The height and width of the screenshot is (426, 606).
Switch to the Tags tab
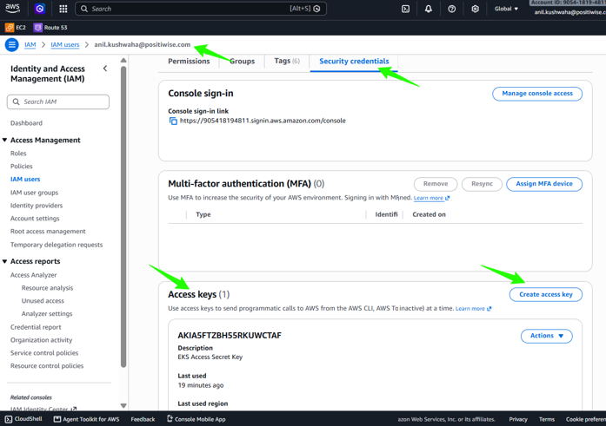click(287, 61)
